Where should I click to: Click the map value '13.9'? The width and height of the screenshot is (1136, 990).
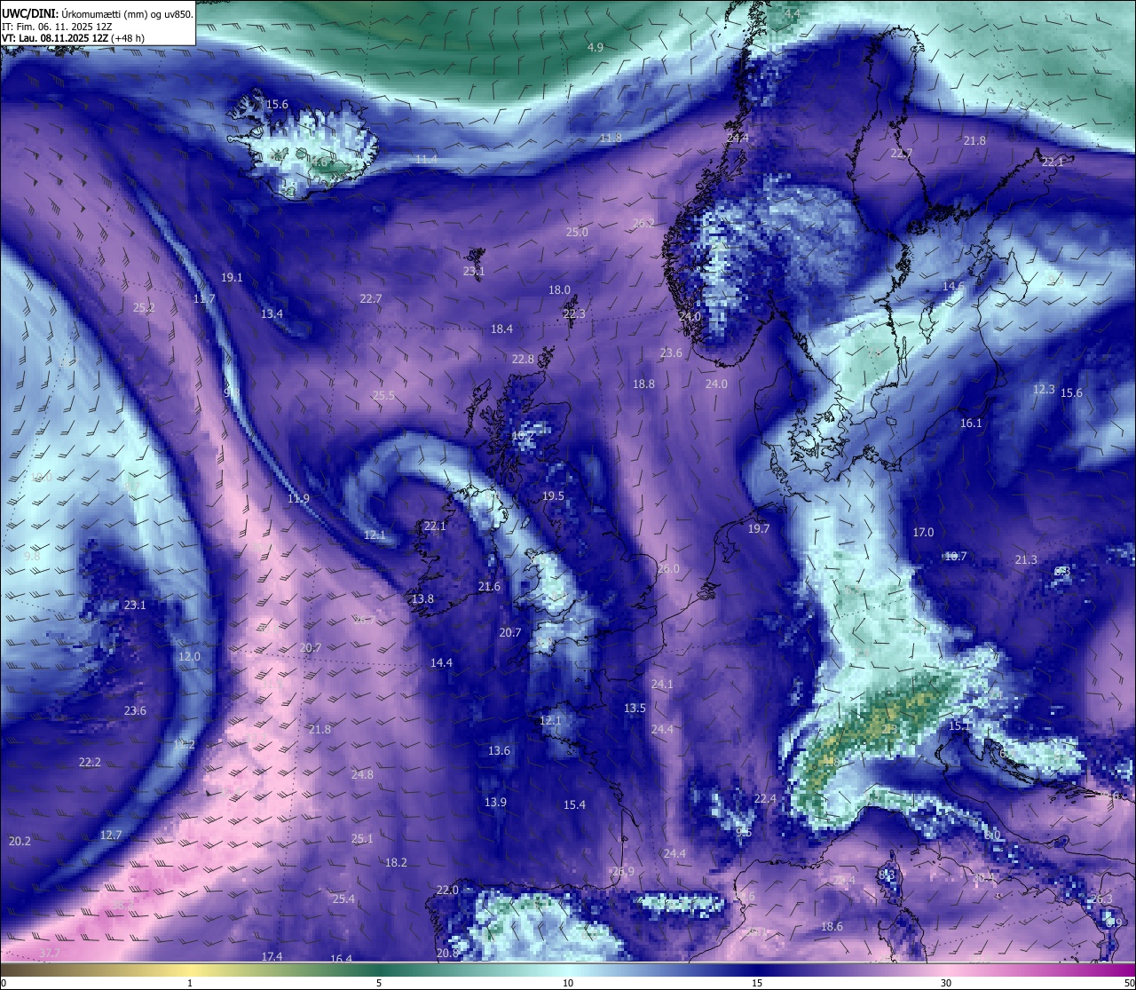point(495,802)
